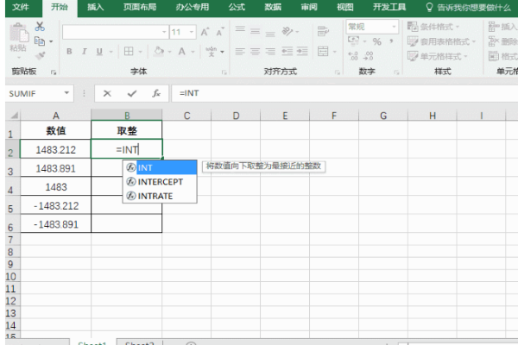Open the Paste options dropdown arrow
Screen dimensions: 518x345
coord(19,59)
